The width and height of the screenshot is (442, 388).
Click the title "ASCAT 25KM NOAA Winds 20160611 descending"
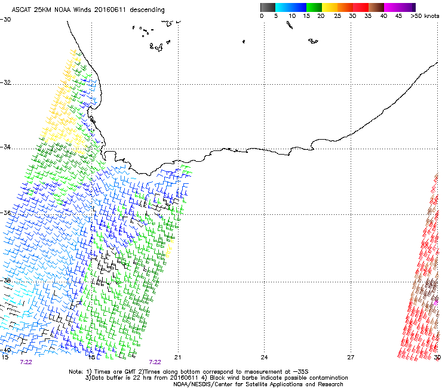tap(88, 10)
